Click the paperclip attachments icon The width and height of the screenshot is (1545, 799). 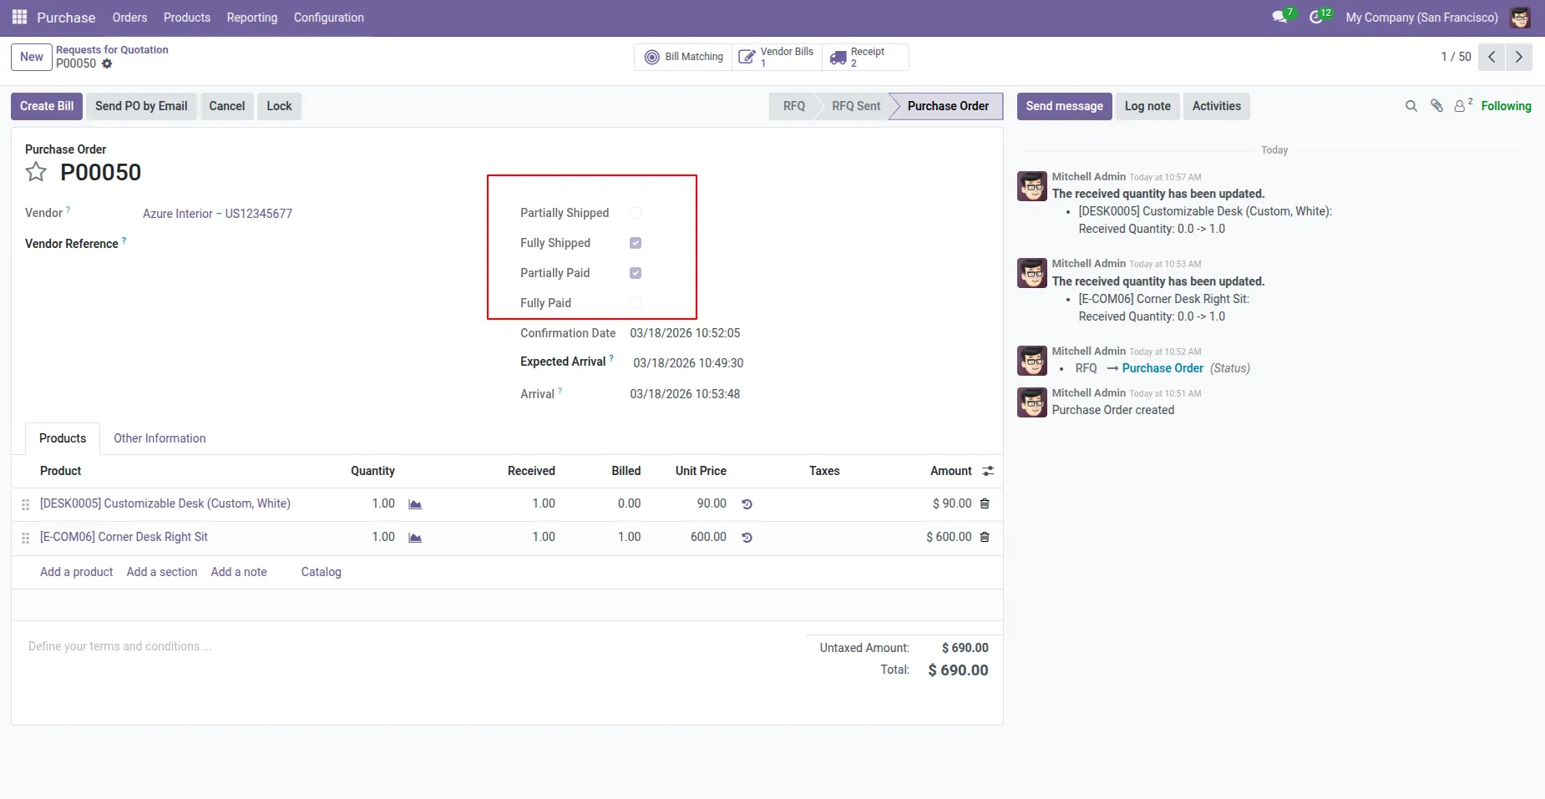pyautogui.click(x=1436, y=106)
